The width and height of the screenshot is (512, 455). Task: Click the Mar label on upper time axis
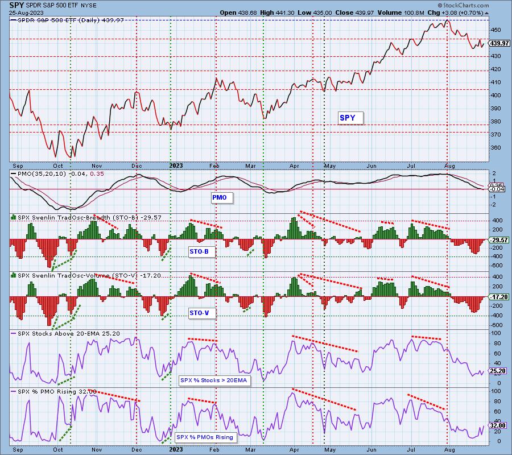[x=250, y=166]
